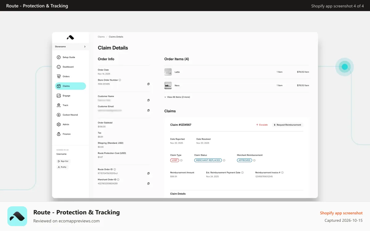Click the Claim #1234567 heading
Image resolution: width=370 pixels, height=231 pixels.
pyautogui.click(x=181, y=125)
